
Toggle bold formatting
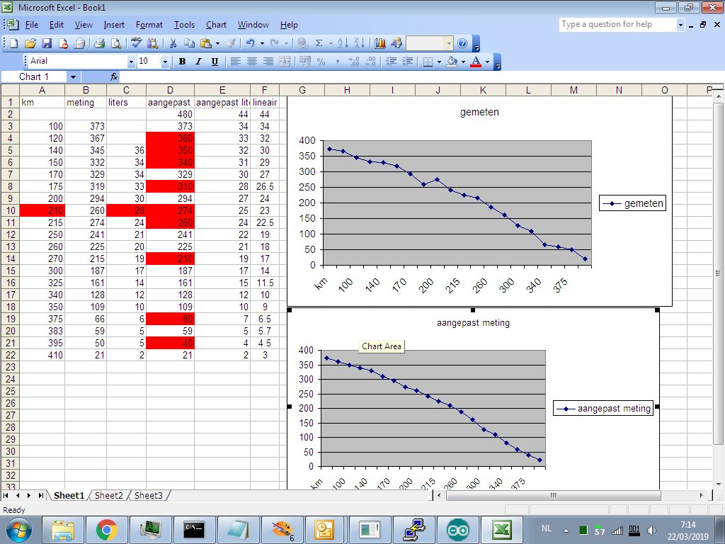click(x=182, y=62)
